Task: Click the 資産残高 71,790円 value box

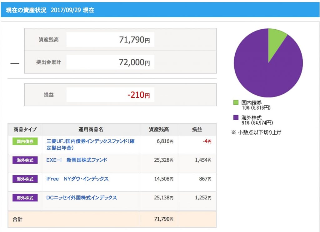Action: tap(110, 40)
